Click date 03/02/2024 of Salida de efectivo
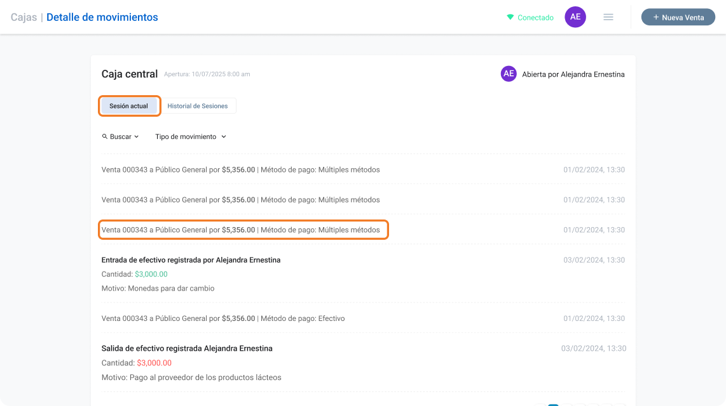Viewport: 726px width, 406px height. [x=594, y=348]
